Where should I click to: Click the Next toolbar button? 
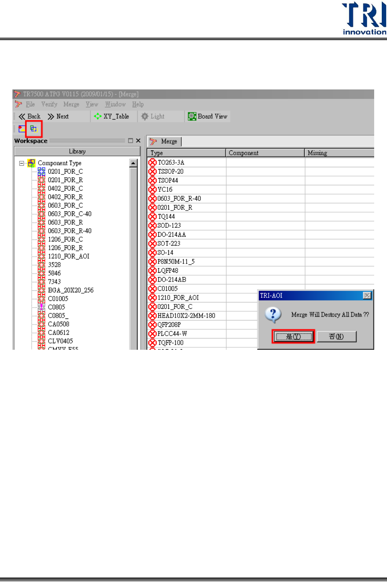click(x=58, y=116)
